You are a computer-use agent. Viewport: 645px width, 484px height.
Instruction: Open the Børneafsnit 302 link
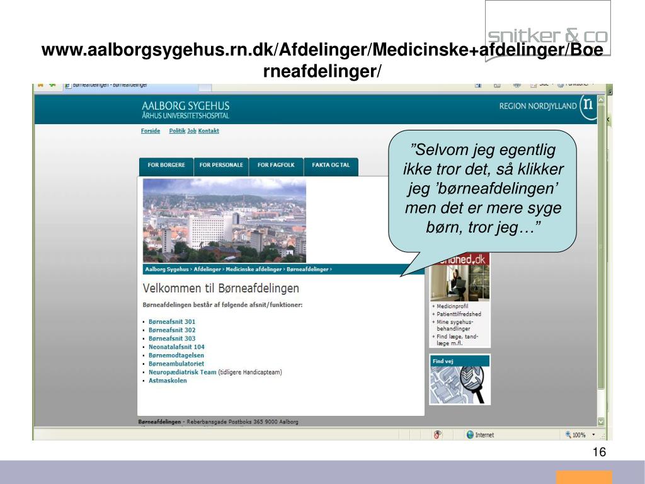[172, 330]
